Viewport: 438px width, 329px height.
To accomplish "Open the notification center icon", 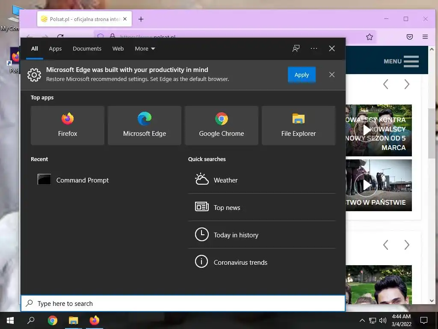I will (x=424, y=320).
